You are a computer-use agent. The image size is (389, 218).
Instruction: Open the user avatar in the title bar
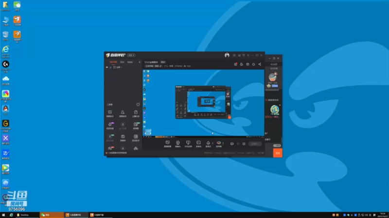pyautogui.click(x=227, y=55)
